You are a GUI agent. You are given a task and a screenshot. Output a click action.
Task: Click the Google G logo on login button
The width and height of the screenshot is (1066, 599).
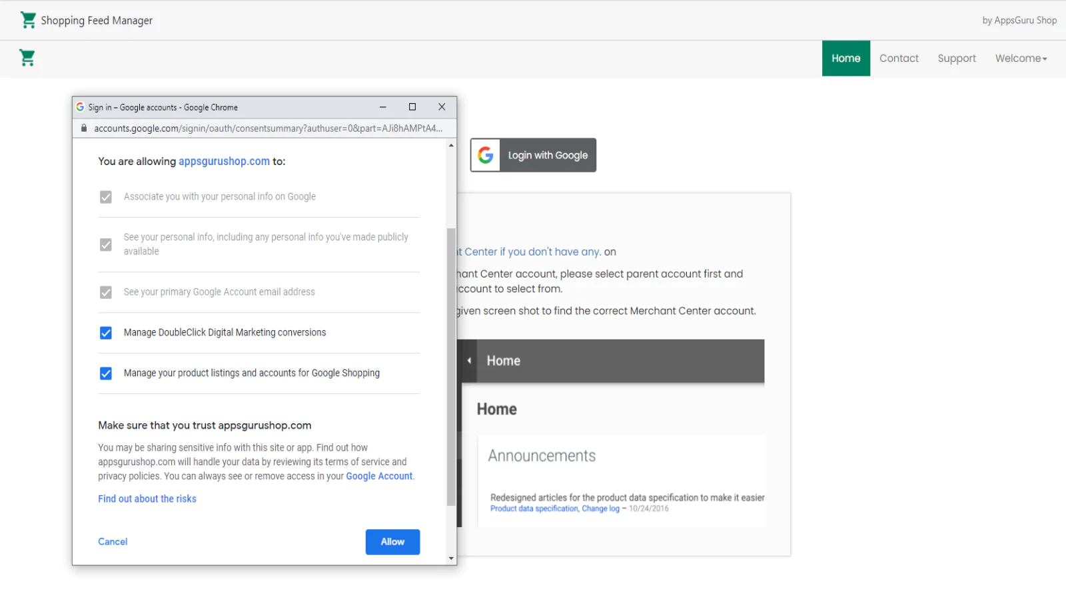tap(486, 155)
